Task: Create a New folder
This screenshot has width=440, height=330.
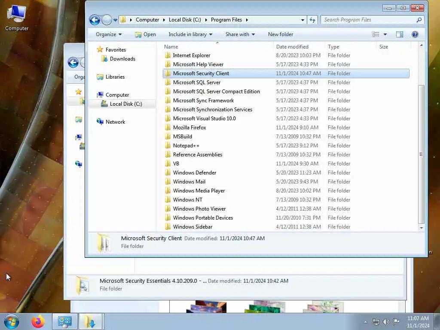Action: (280, 34)
